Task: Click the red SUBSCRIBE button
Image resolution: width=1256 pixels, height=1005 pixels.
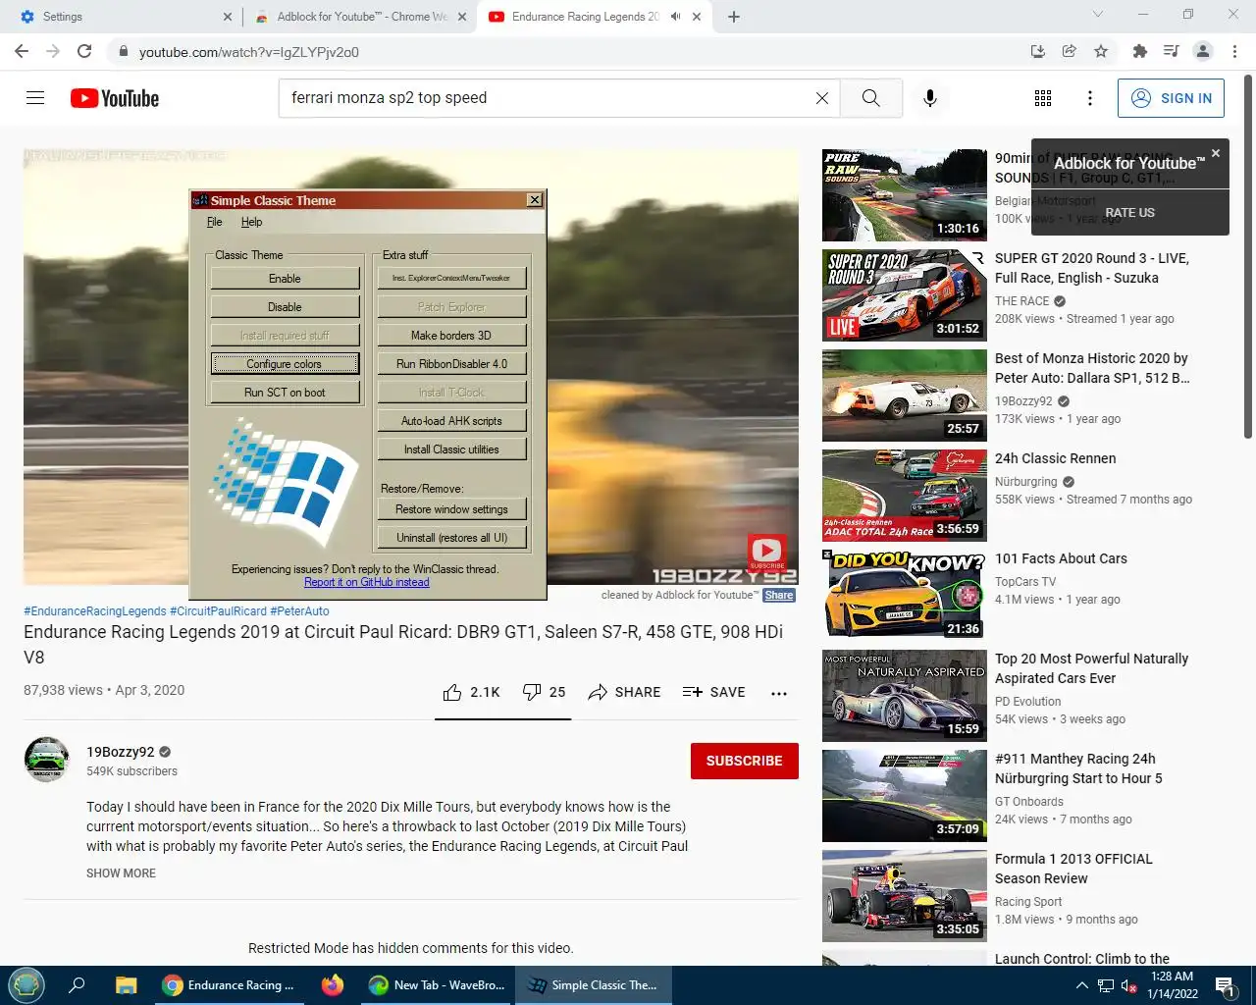Action: (744, 761)
